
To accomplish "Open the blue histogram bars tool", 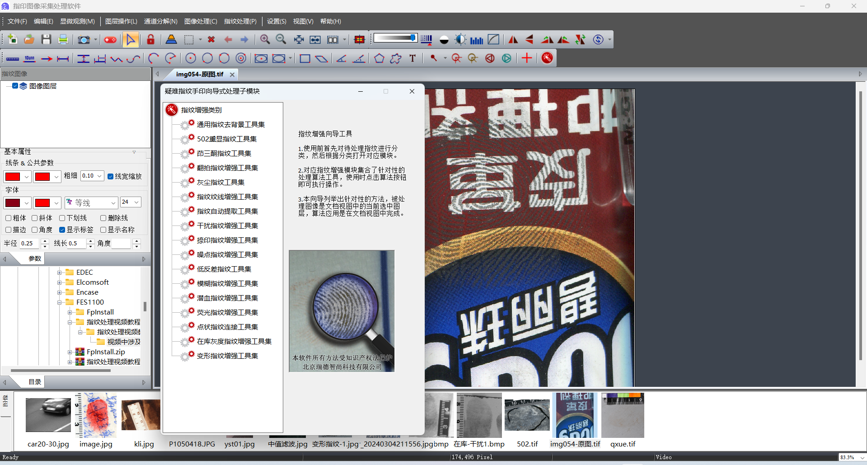I will tap(477, 40).
